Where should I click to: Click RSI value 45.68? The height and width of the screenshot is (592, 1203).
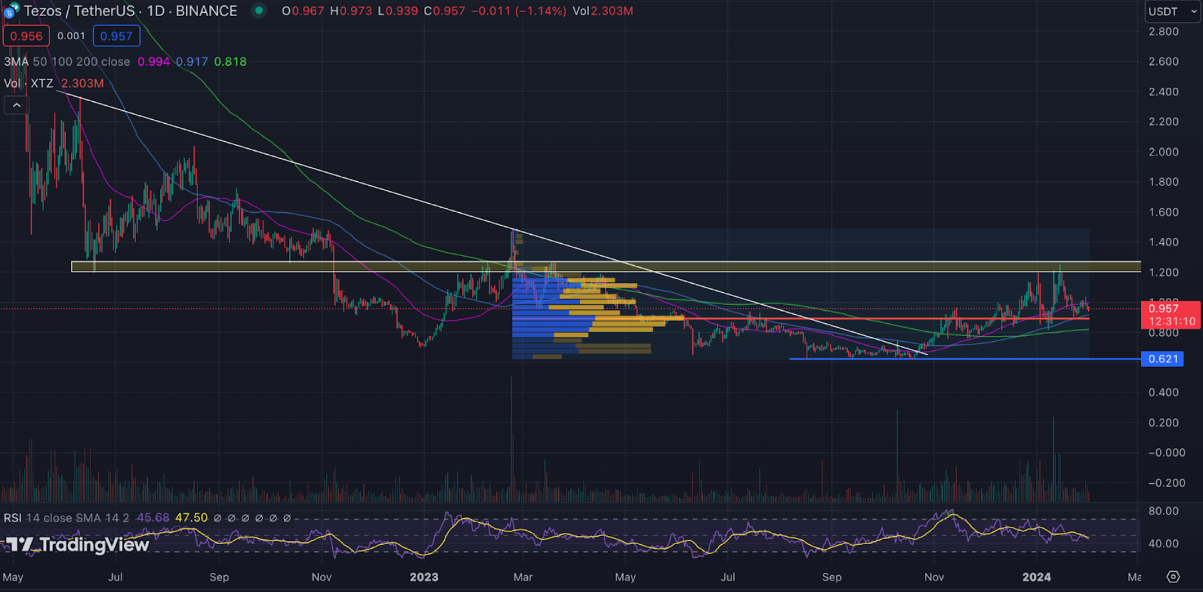[x=153, y=518]
